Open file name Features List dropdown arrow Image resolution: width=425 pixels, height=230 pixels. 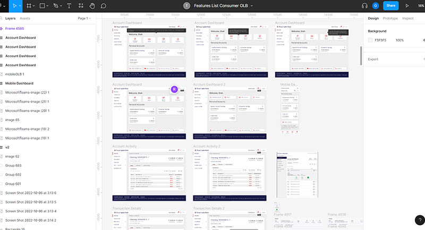252,6
